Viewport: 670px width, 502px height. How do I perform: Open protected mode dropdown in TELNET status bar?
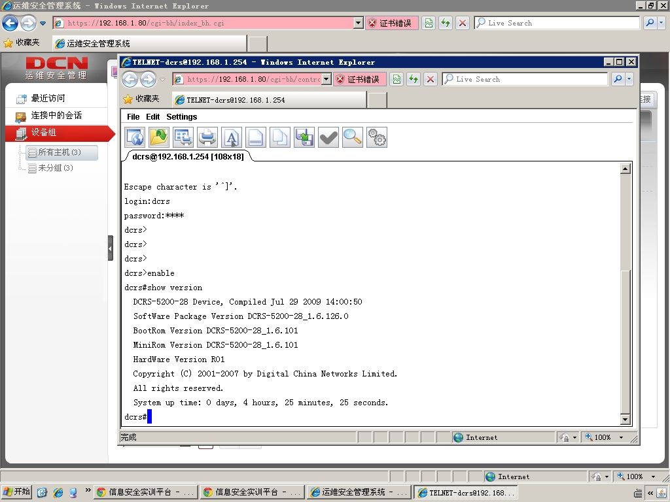tap(574, 437)
